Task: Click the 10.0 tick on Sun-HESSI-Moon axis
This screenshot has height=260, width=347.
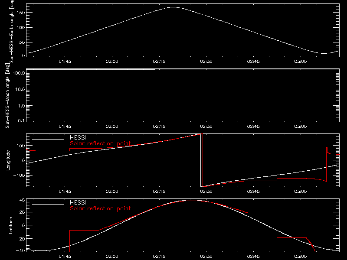Action: point(20,89)
